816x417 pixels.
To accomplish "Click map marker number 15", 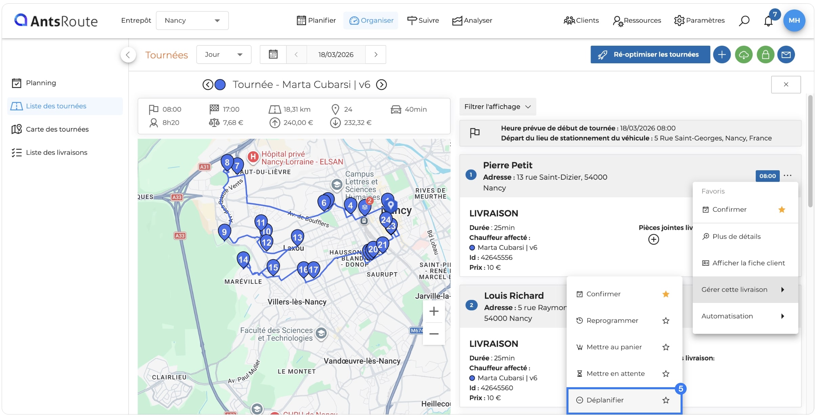I will (x=273, y=268).
